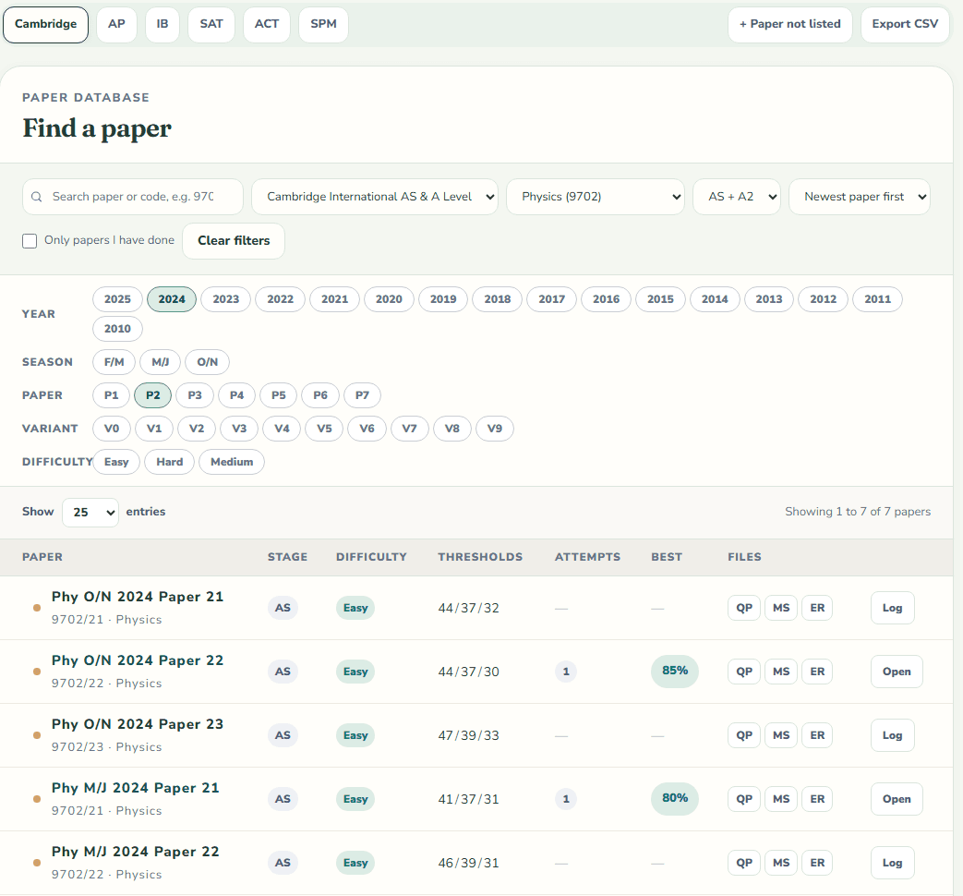Screen dimensions: 963x896
Task: Open MS file for O/N 2024 Paper 21
Action: coord(781,608)
